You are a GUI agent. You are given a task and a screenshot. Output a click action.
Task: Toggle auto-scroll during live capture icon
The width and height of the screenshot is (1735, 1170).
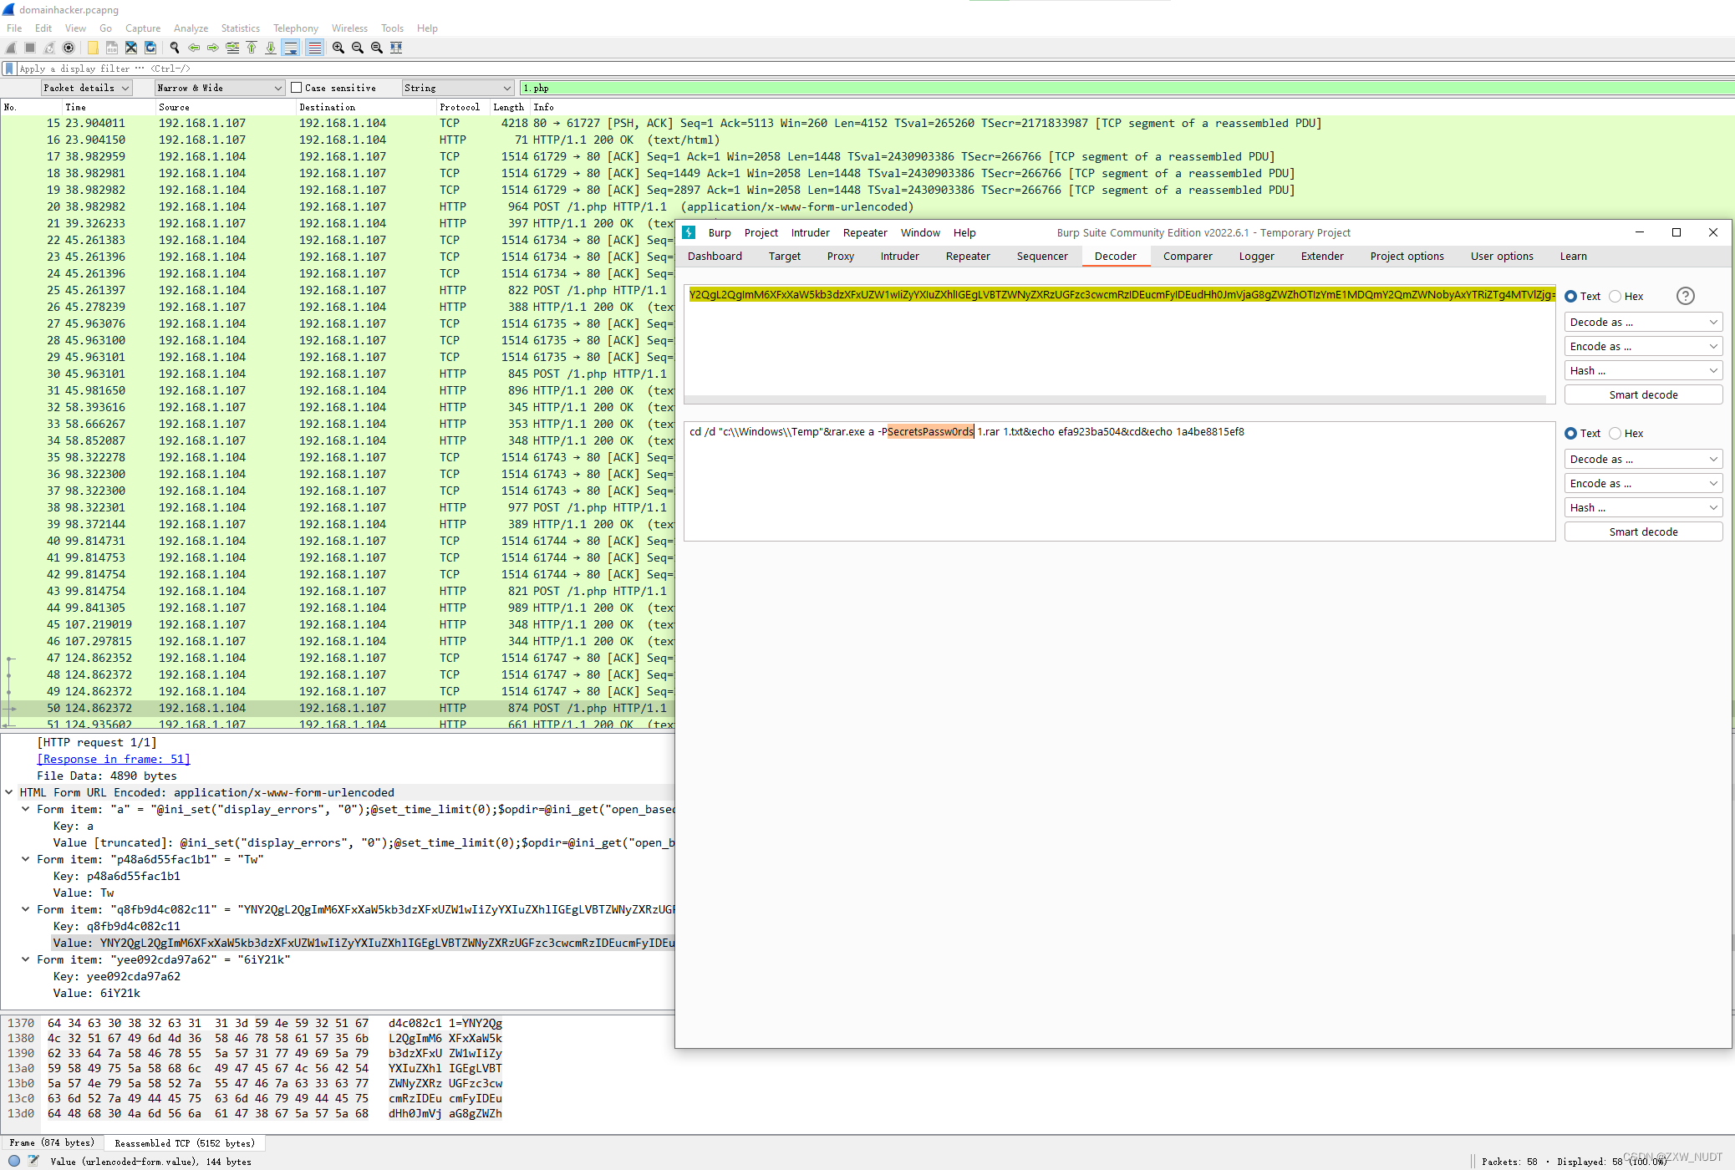coord(290,48)
